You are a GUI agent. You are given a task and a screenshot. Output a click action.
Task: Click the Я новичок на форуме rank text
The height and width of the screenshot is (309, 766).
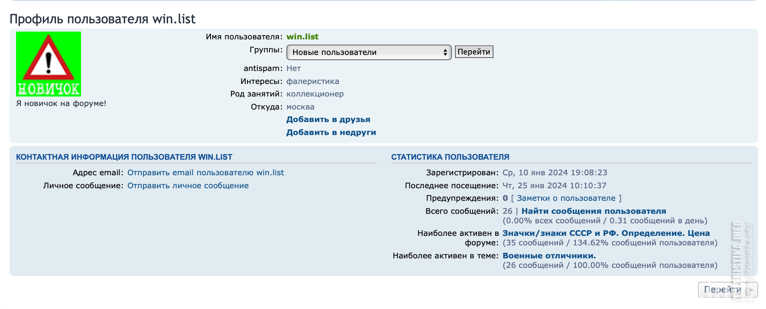click(61, 103)
